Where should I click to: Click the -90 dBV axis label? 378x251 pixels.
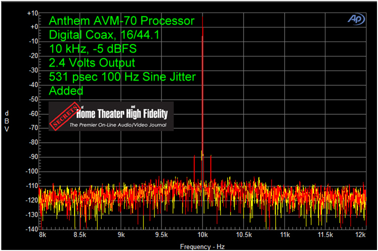pos(34,157)
